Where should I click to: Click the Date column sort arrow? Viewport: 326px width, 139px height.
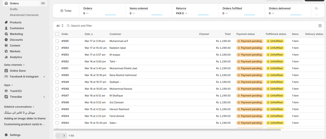pyautogui.click(x=92, y=34)
